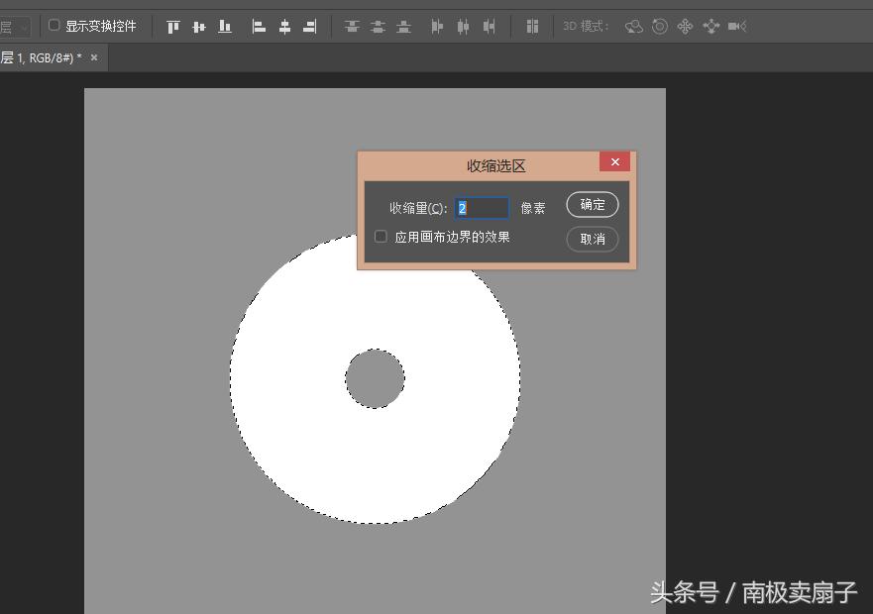Select the align bottom edges icon
The image size is (873, 614).
224,26
